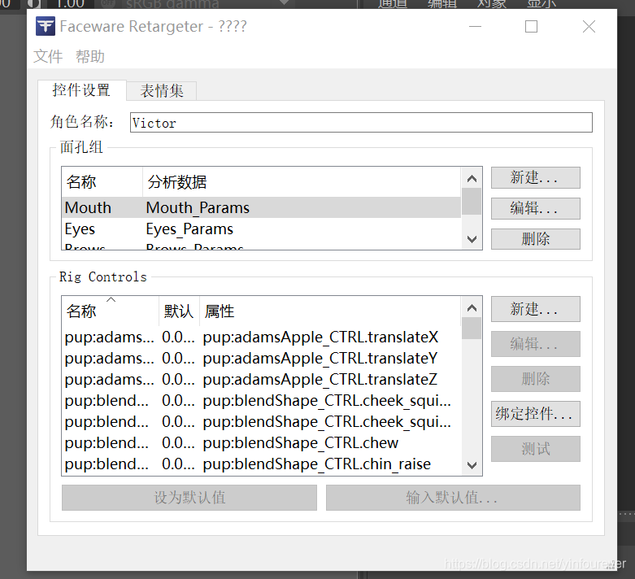Click the Faceware Retargeter logo icon
This screenshot has height=579, width=635.
(x=46, y=26)
